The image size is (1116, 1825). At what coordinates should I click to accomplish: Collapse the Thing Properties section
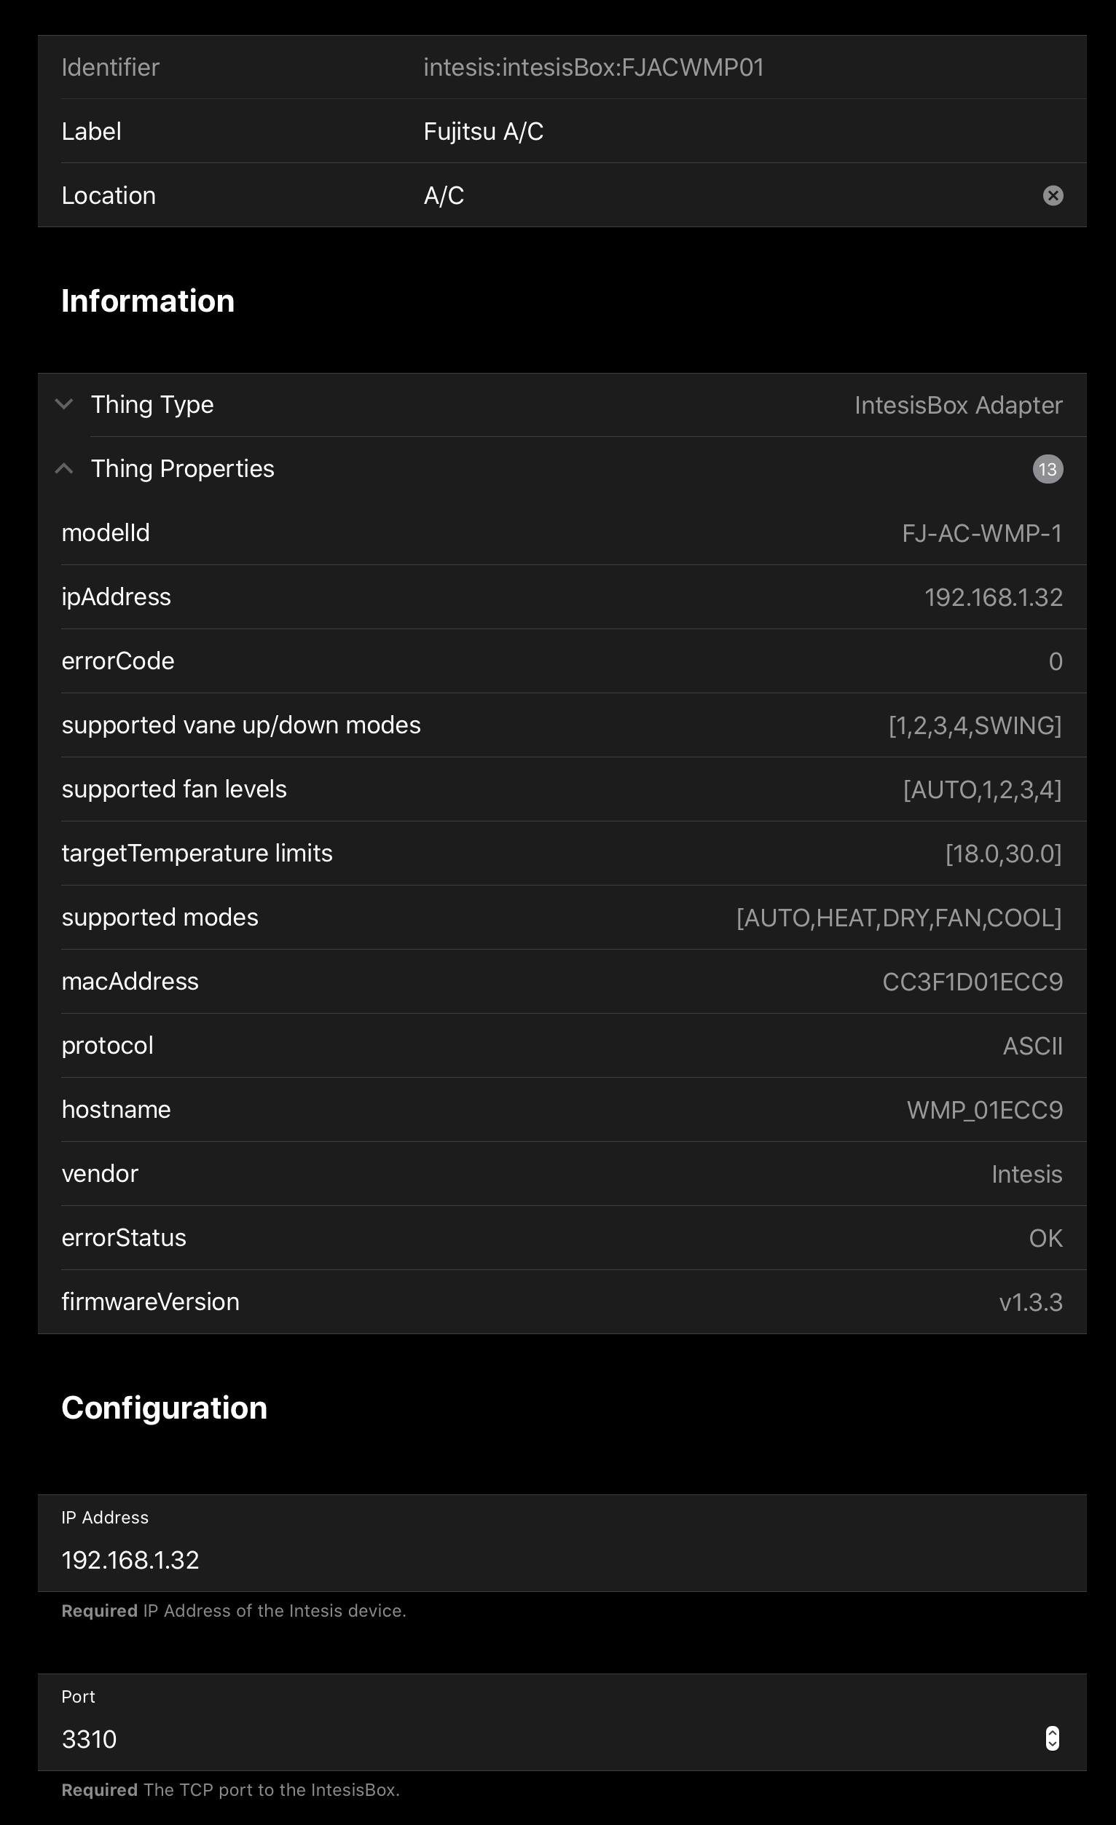coord(65,468)
